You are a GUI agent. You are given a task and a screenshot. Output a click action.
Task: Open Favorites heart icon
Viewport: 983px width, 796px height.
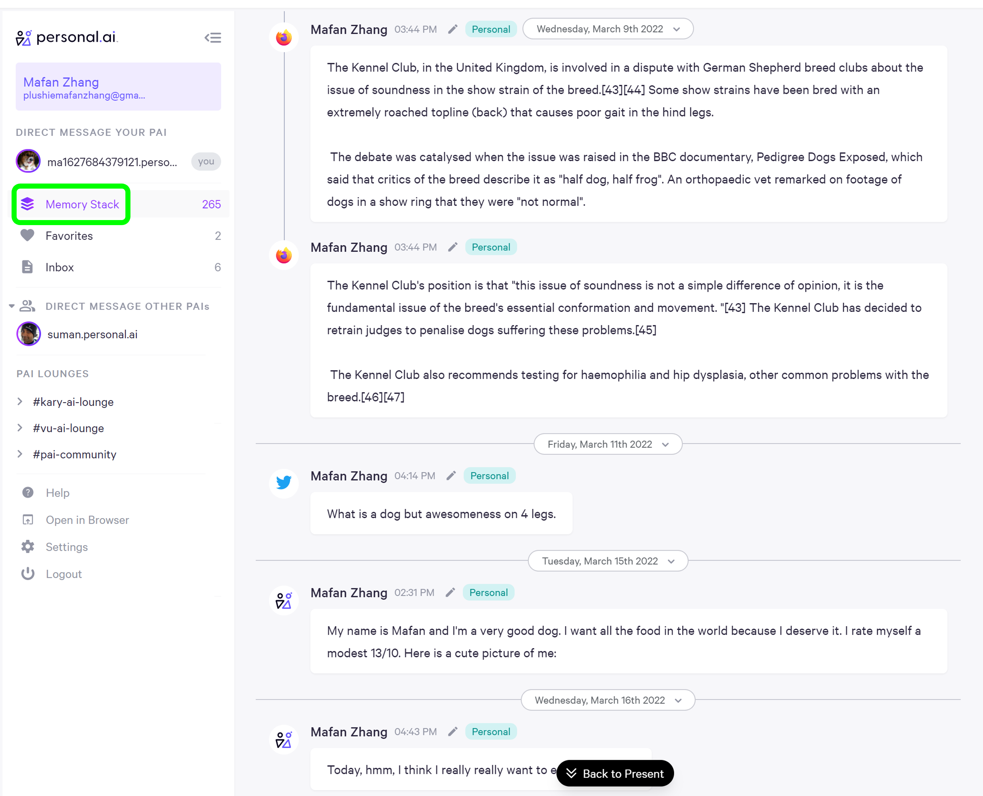pos(27,235)
